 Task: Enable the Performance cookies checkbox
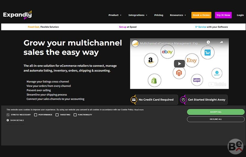[35, 115]
